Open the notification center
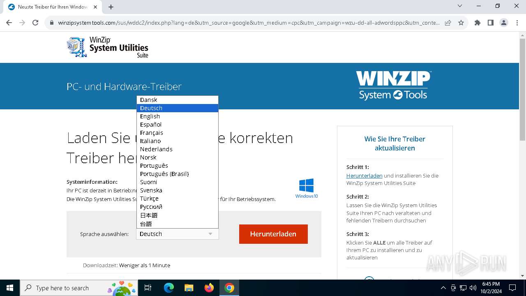Screen dimensions: 526x296 [512, 288]
